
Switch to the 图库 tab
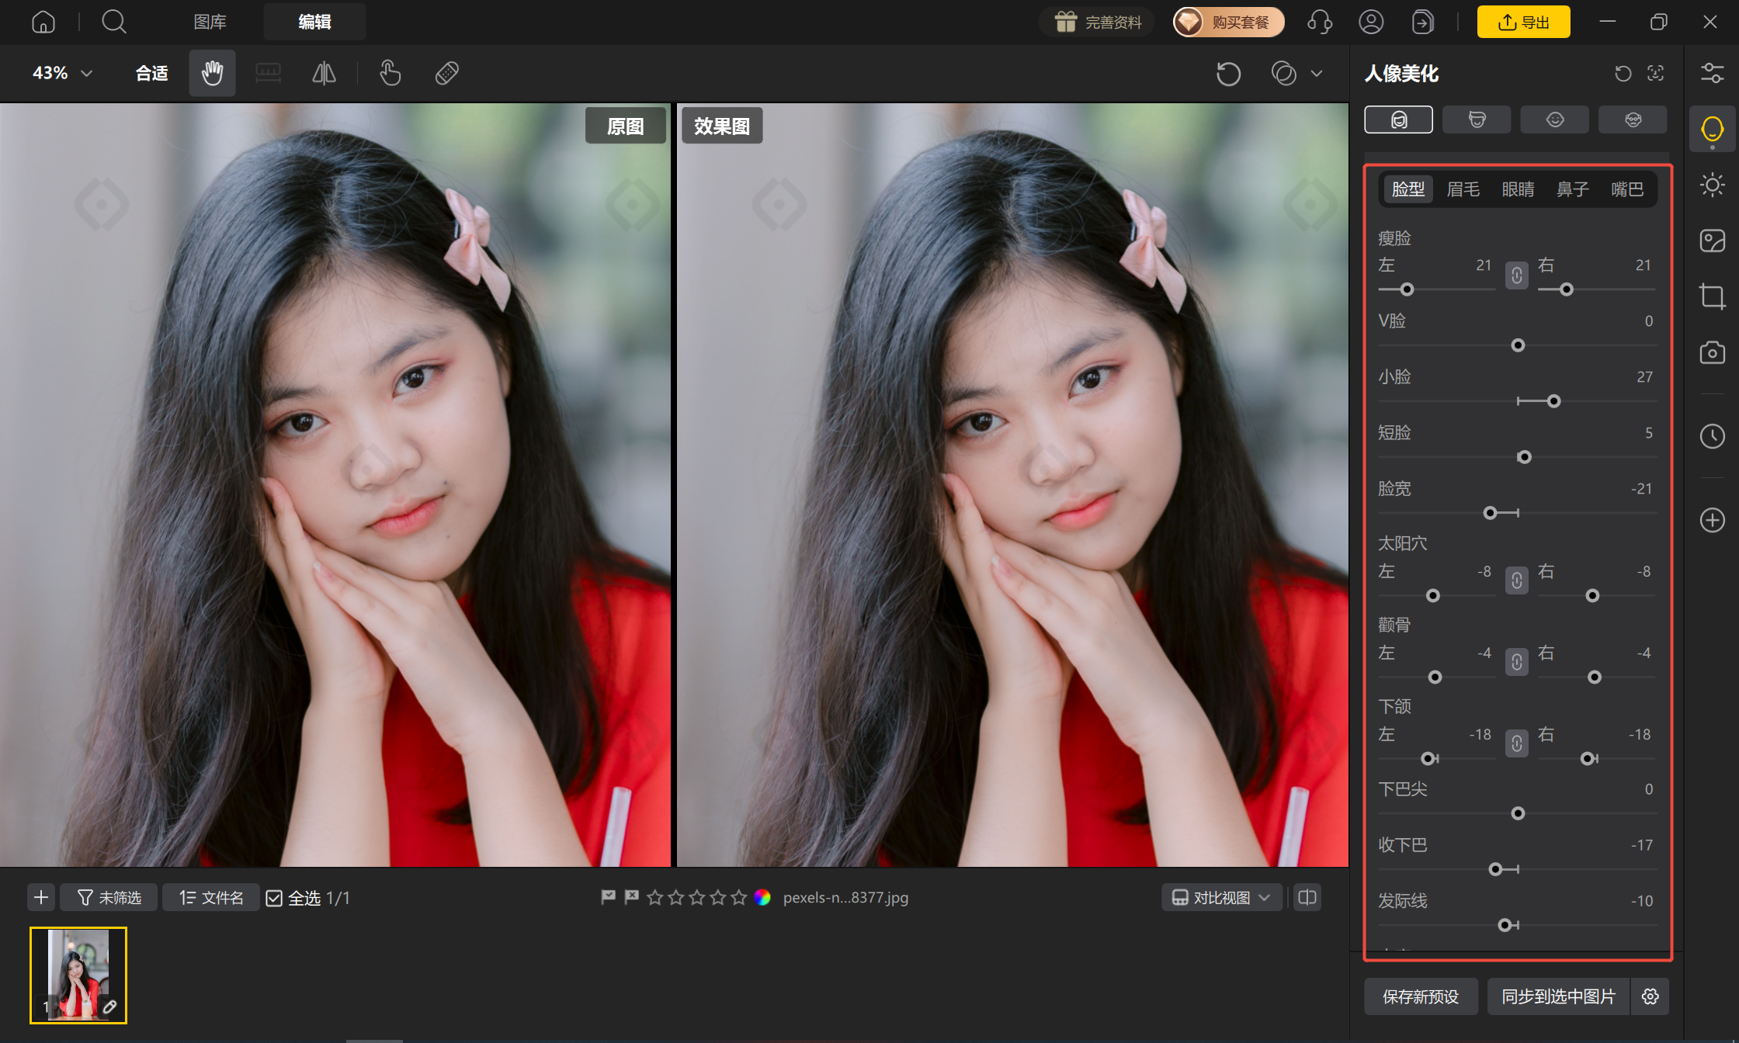[210, 22]
